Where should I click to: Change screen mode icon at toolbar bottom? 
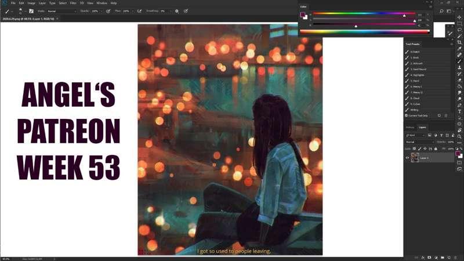point(459,169)
